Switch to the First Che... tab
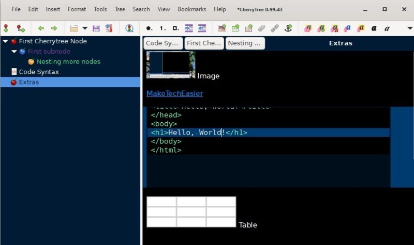The width and height of the screenshot is (414, 245). click(x=204, y=43)
